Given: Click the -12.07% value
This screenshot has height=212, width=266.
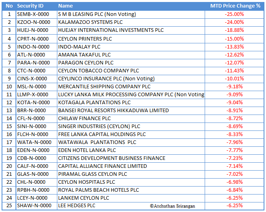Looking at the screenshot, I should 234,63.
